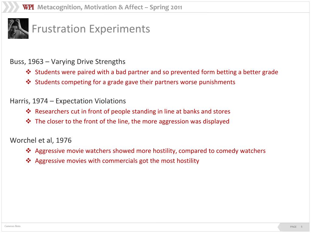The image size is (311, 233).
Task: Click the page number 5 in the footer
Action: pos(302,227)
